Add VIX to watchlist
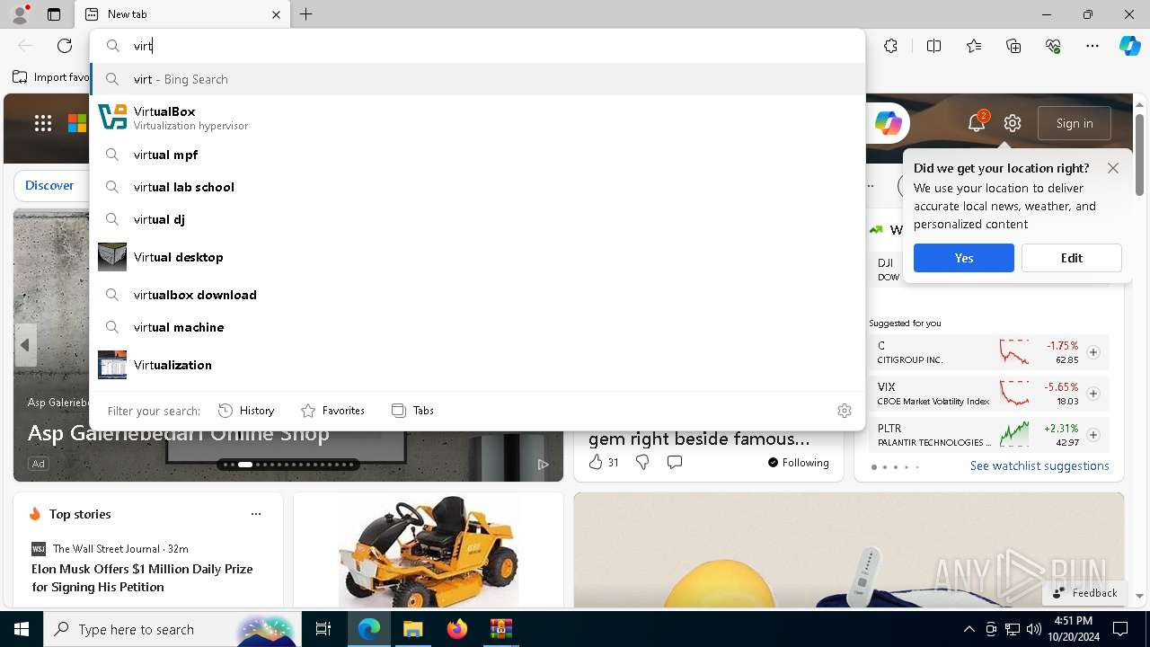Screen dimensions: 1150x647 coord(1093,394)
